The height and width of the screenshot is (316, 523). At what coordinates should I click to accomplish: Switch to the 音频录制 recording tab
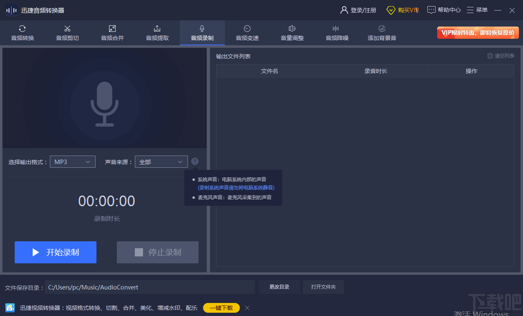(x=202, y=33)
